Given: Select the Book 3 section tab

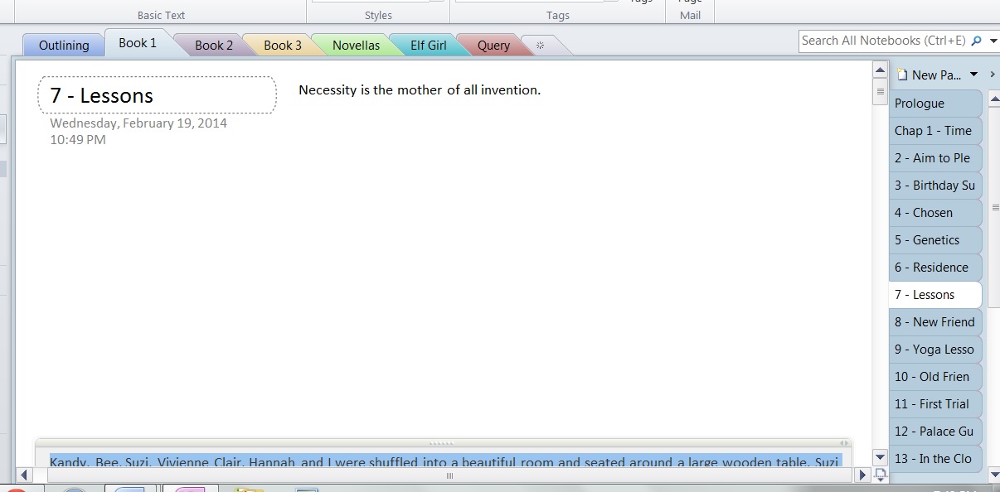Looking at the screenshot, I should (x=282, y=46).
